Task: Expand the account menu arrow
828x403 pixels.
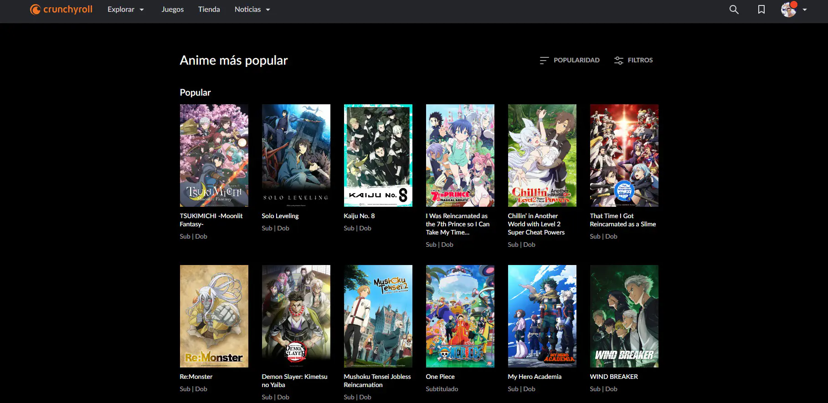Action: click(x=805, y=10)
